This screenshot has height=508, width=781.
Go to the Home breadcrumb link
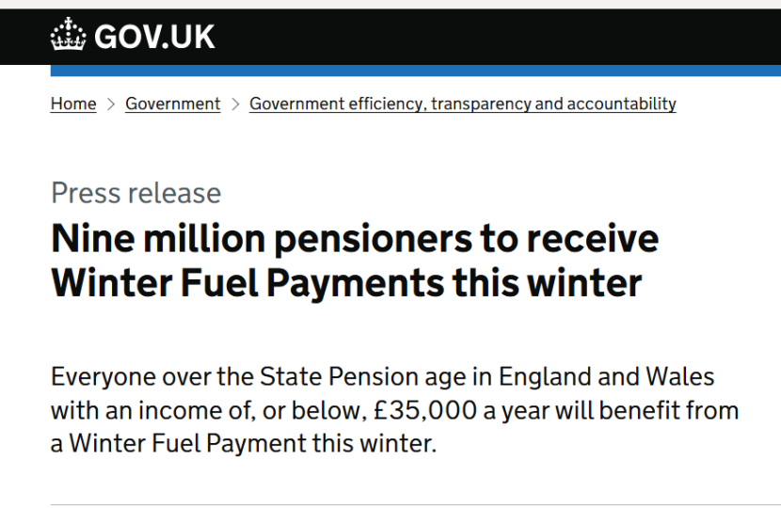[x=73, y=104]
